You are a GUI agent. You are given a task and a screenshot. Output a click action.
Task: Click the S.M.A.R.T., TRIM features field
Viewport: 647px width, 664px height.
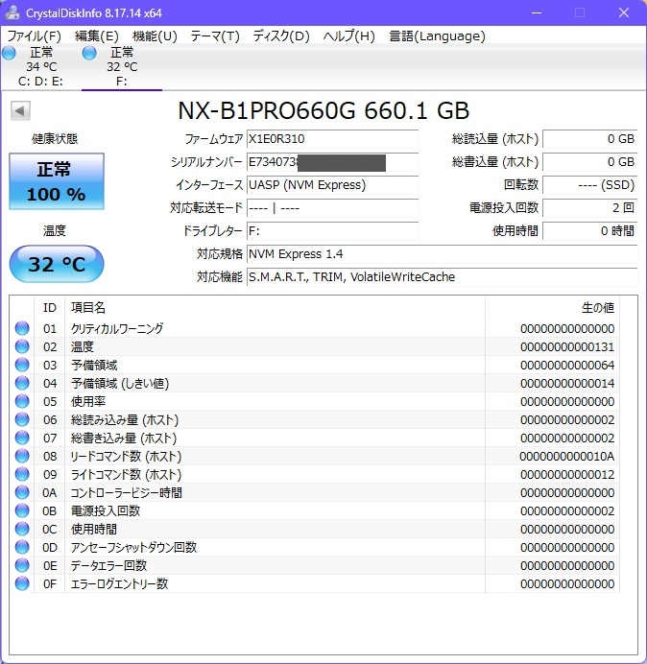(x=442, y=277)
